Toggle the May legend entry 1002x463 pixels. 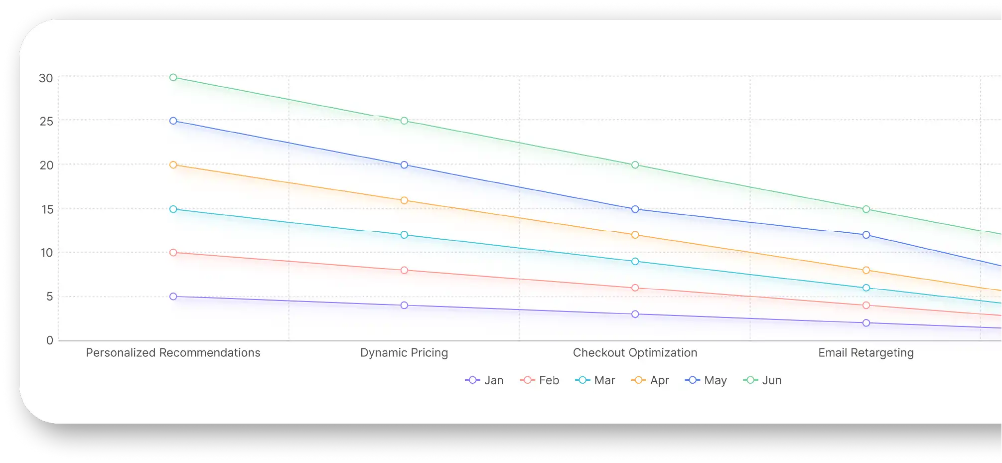706,380
